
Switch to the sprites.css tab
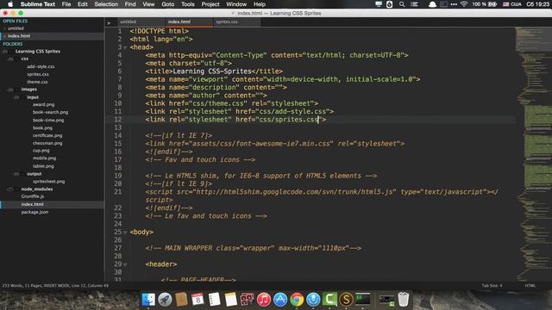point(236,22)
